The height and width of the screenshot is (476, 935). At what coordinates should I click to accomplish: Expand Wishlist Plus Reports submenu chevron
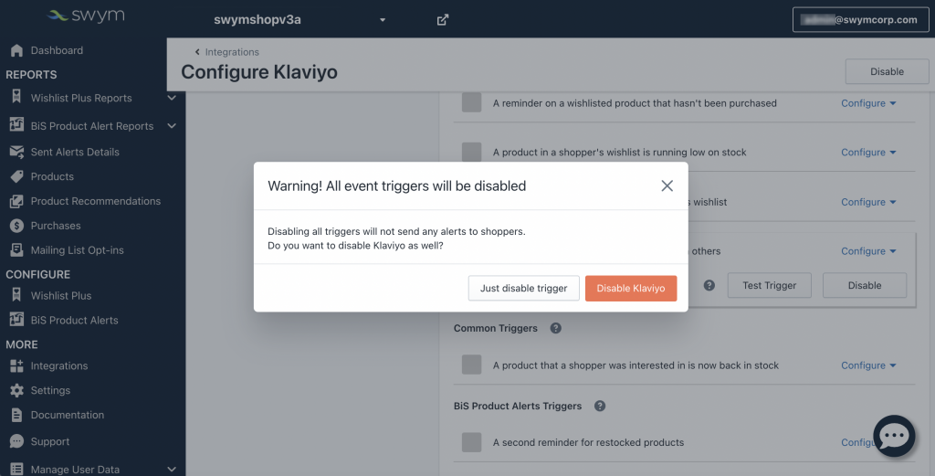172,98
